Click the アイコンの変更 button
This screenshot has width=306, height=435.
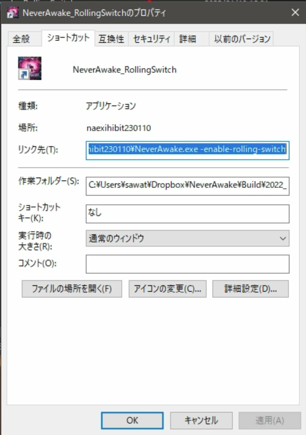tap(167, 289)
